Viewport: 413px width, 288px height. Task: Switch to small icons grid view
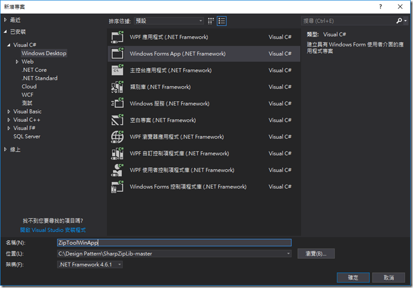(x=211, y=21)
